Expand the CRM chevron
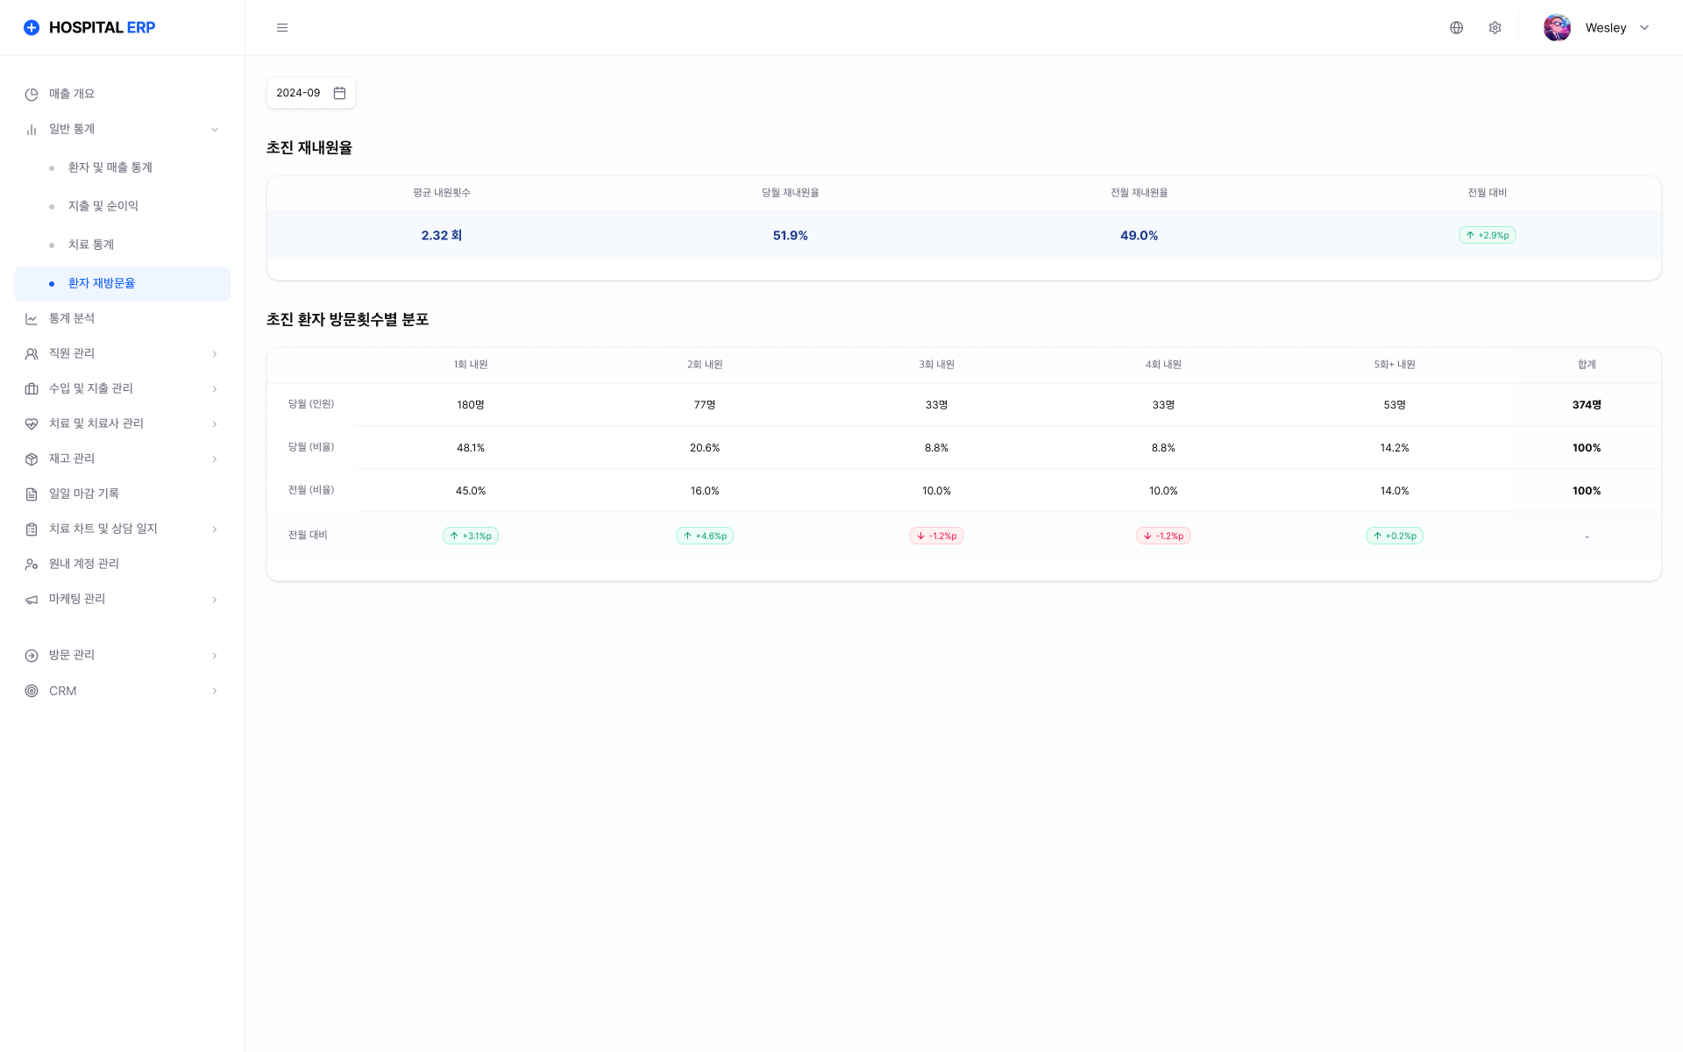 point(215,691)
